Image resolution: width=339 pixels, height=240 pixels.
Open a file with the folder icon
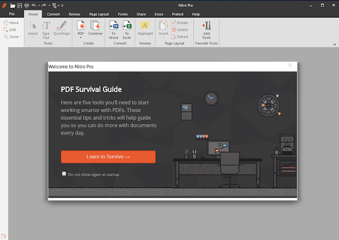pyautogui.click(x=13, y=5)
